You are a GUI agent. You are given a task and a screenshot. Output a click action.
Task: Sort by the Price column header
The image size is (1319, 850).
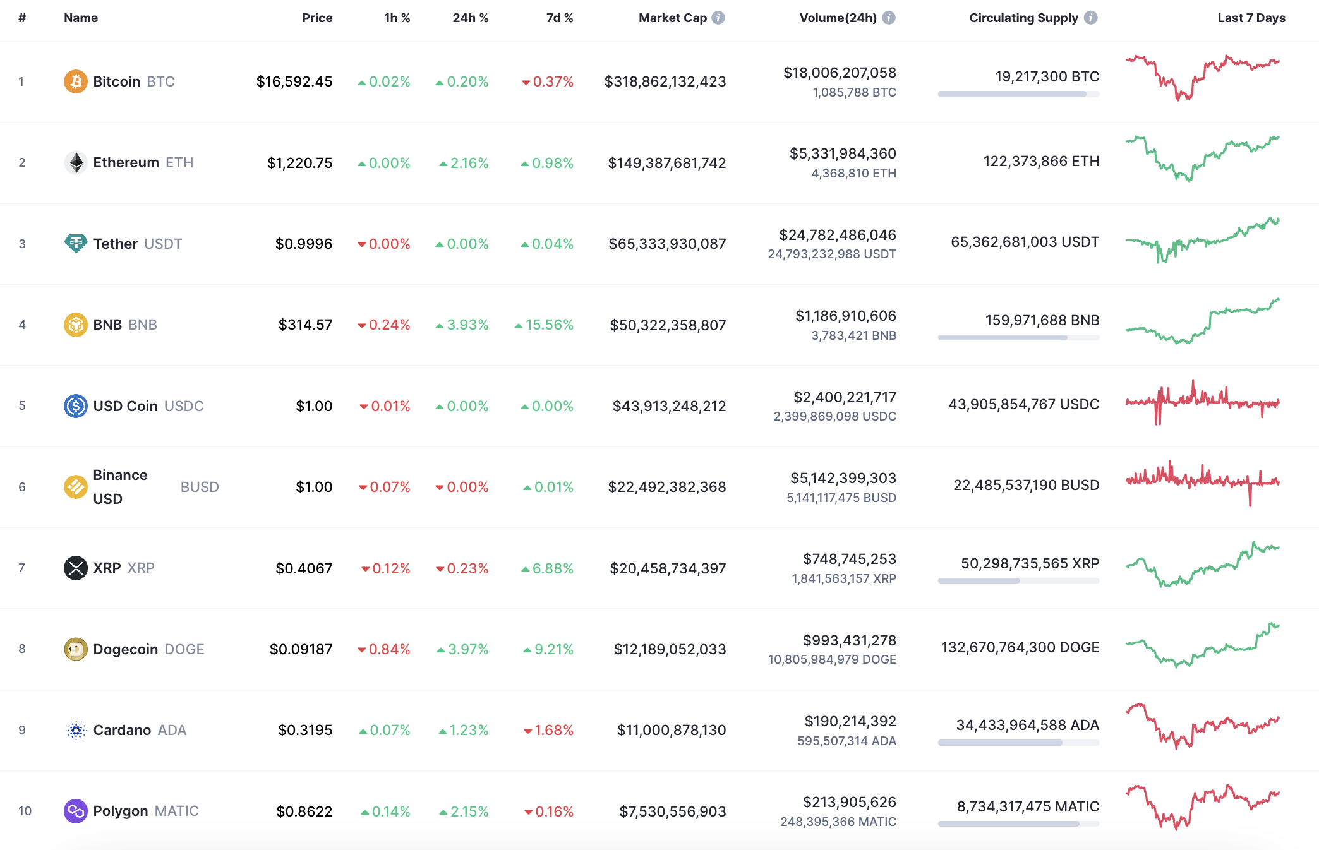[x=317, y=18]
